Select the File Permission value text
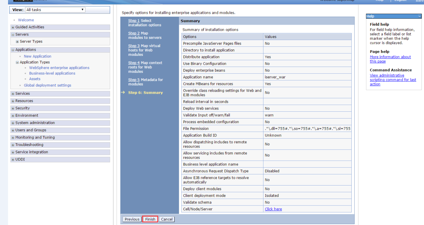Viewport: 424px width, 225px height. coord(307,128)
